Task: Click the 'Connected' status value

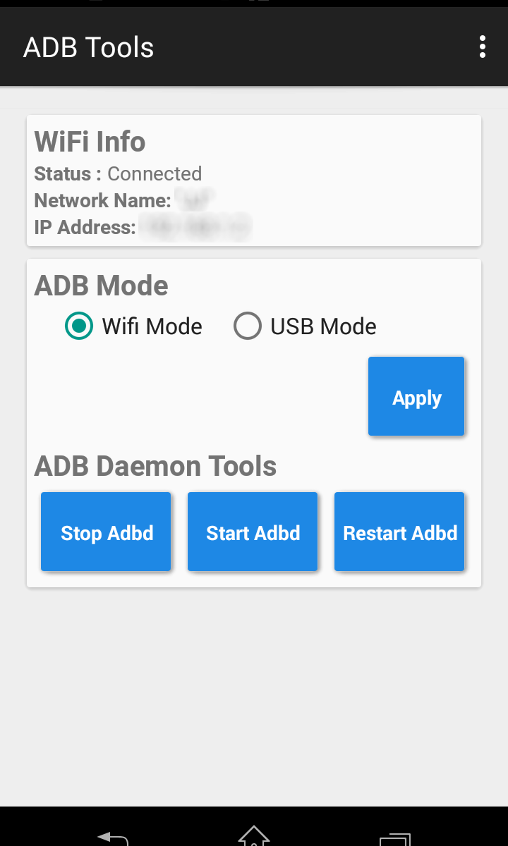Action: pos(155,174)
